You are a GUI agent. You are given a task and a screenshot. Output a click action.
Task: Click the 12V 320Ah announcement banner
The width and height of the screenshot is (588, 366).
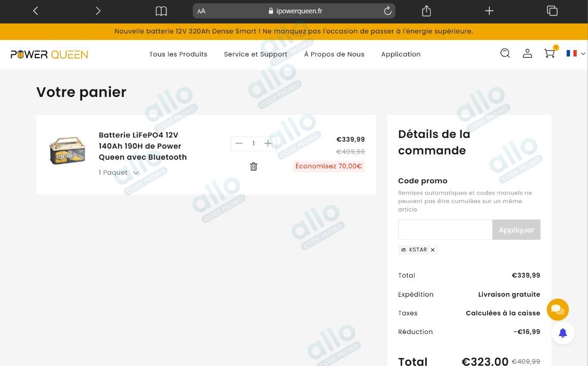[x=293, y=31]
